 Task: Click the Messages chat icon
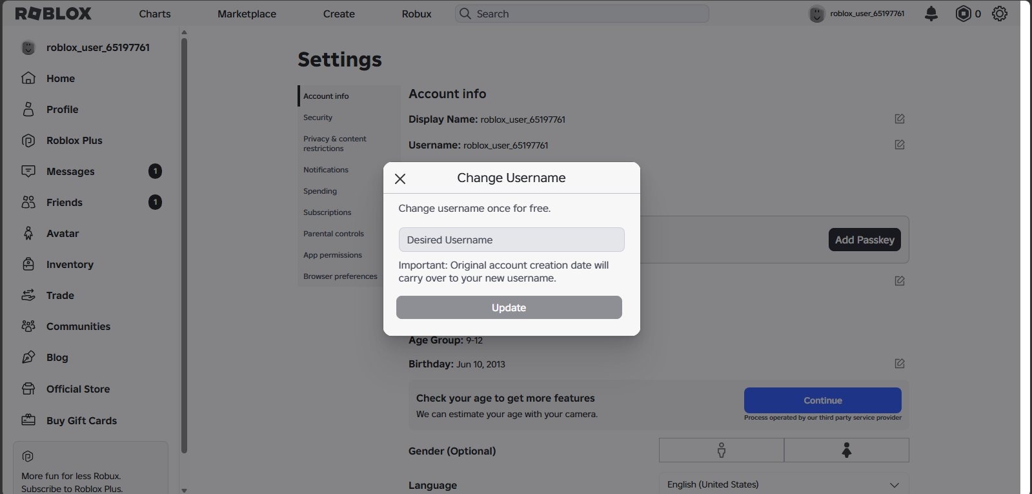click(x=28, y=171)
